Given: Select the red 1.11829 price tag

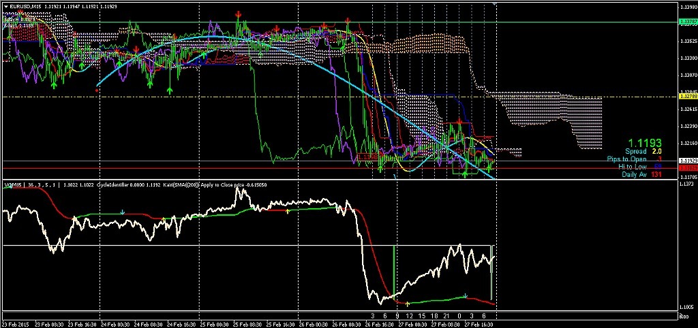Looking at the screenshot, I should (x=687, y=169).
